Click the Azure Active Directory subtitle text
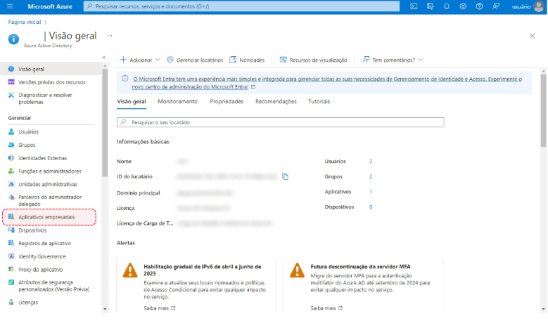Image resolution: width=548 pixels, height=321 pixels. pyautogui.click(x=48, y=46)
